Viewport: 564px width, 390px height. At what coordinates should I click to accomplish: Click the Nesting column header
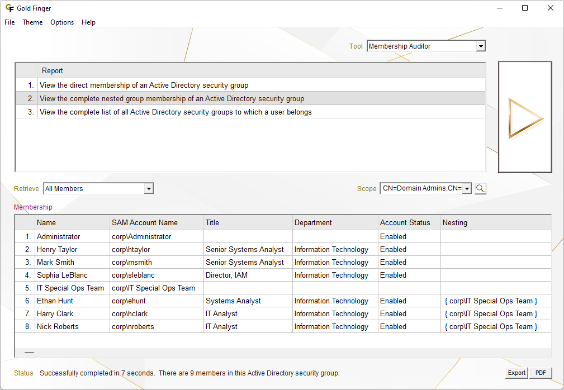tap(455, 222)
